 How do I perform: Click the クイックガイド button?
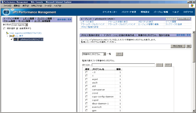pos(184,19)
